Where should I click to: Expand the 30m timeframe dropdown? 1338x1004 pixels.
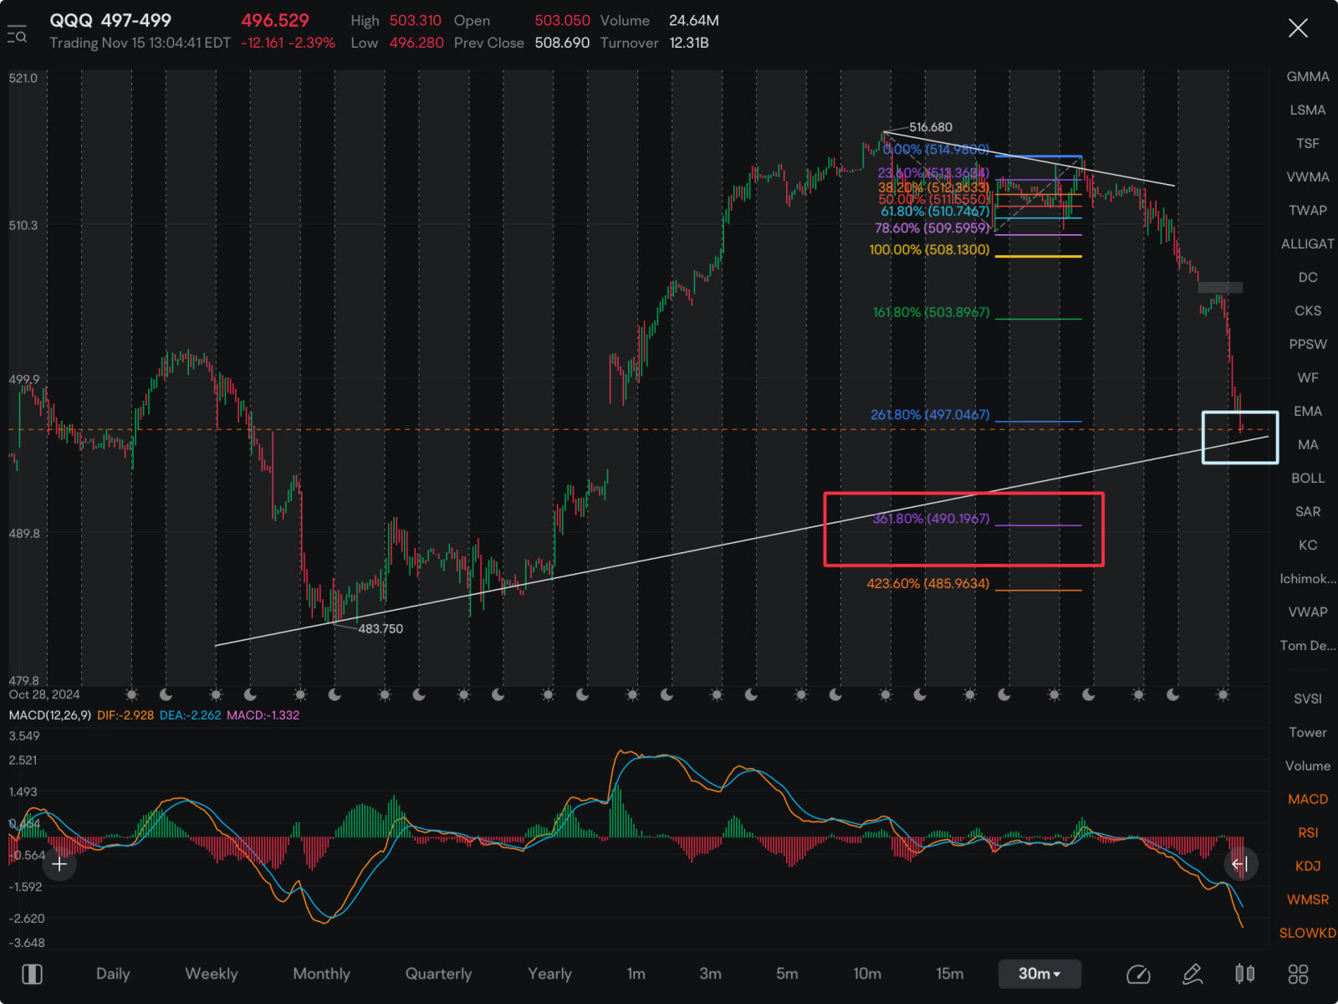point(1039,974)
